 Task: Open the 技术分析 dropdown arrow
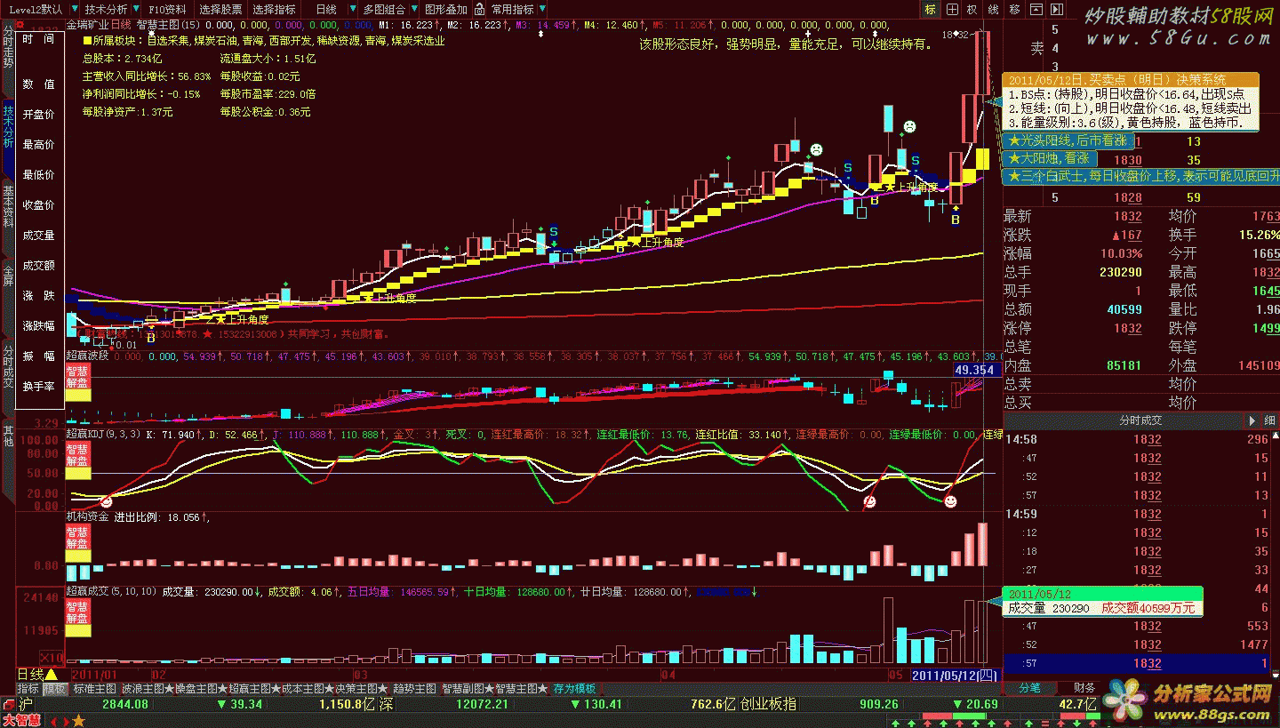point(134,9)
